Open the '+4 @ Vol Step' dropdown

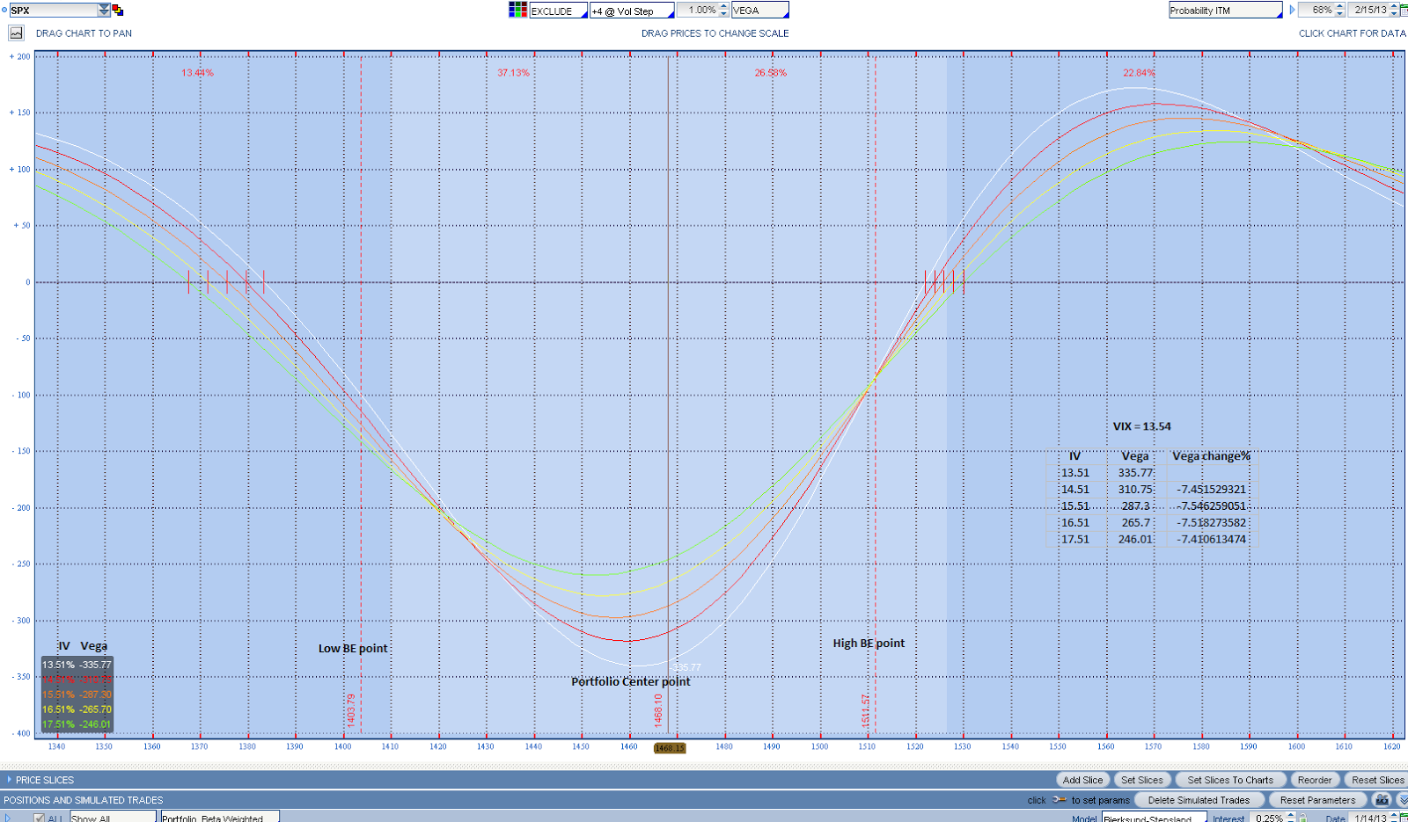pos(629,10)
